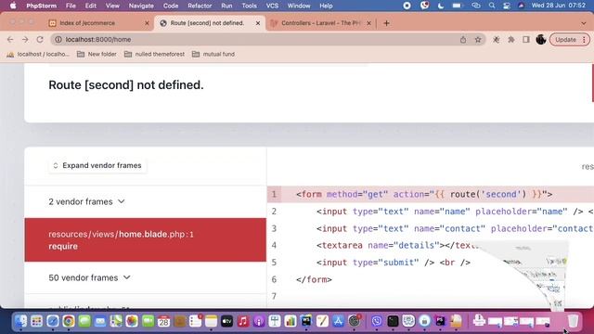Click the browser back arrow
This screenshot has width=594, height=334.
click(x=10, y=39)
